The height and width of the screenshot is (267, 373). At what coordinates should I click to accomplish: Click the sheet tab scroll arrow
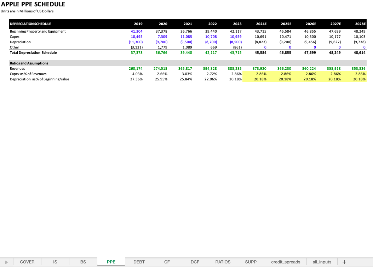pyautogui.click(x=6, y=262)
